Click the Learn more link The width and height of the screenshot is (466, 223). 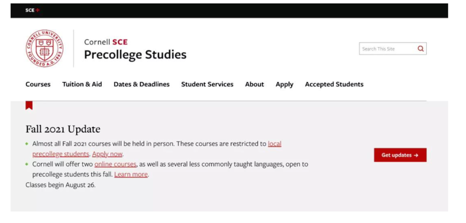coord(131,174)
